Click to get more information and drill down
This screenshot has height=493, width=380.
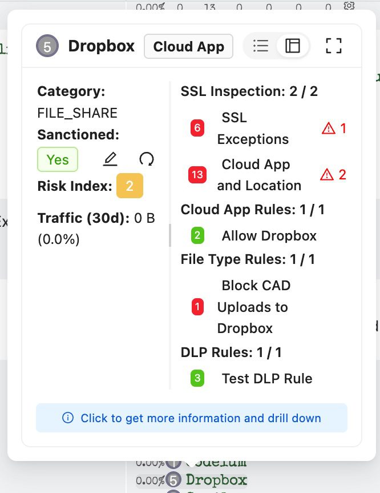click(x=200, y=418)
